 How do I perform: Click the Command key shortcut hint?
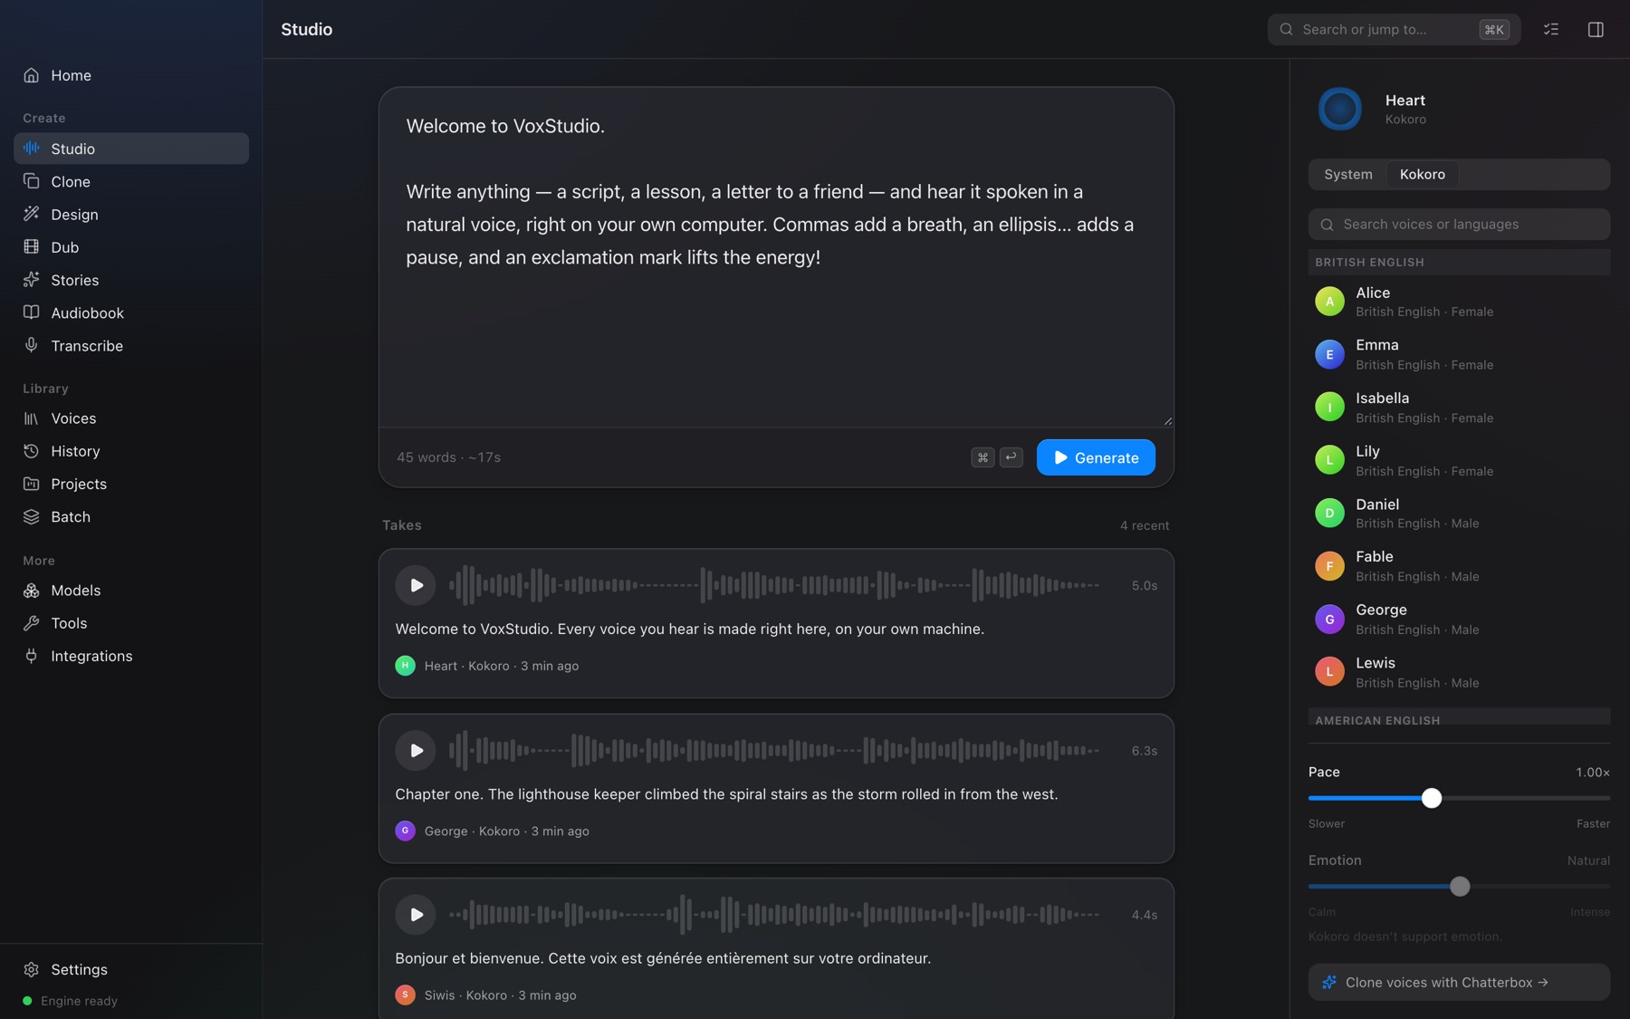[983, 457]
